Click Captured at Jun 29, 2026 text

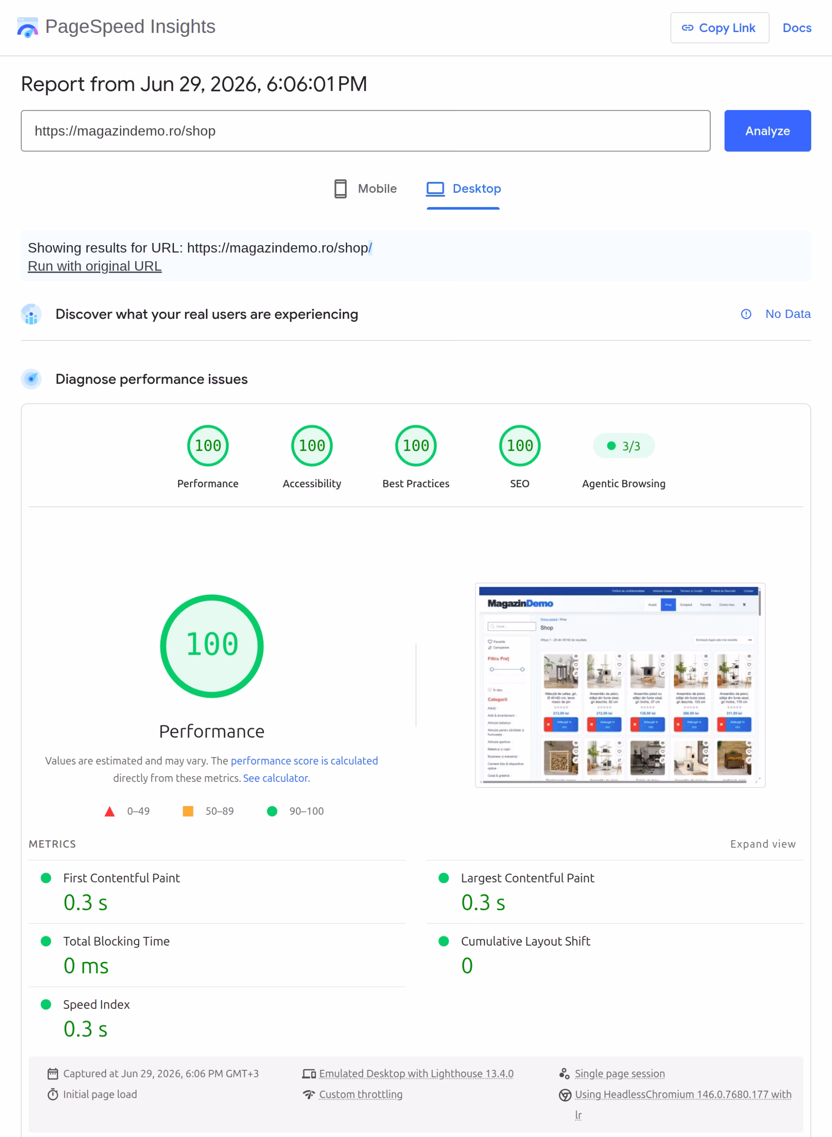[160, 1073]
